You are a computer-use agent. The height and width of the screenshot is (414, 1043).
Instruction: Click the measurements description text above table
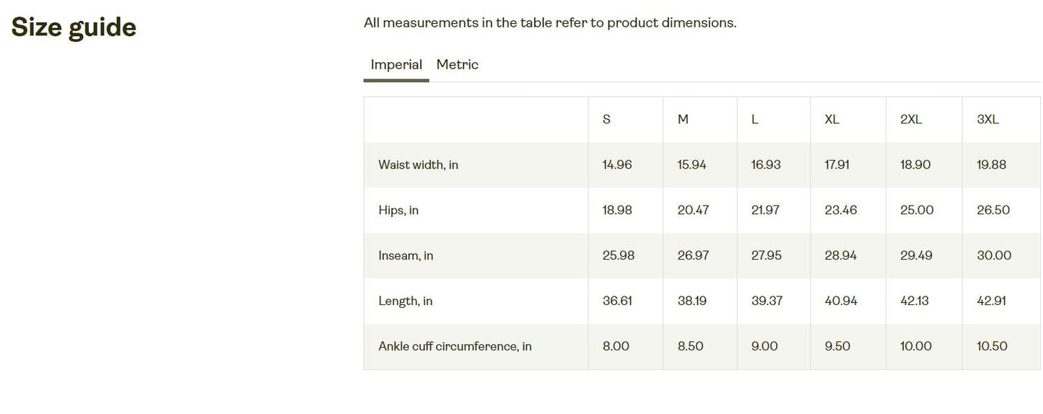[550, 23]
